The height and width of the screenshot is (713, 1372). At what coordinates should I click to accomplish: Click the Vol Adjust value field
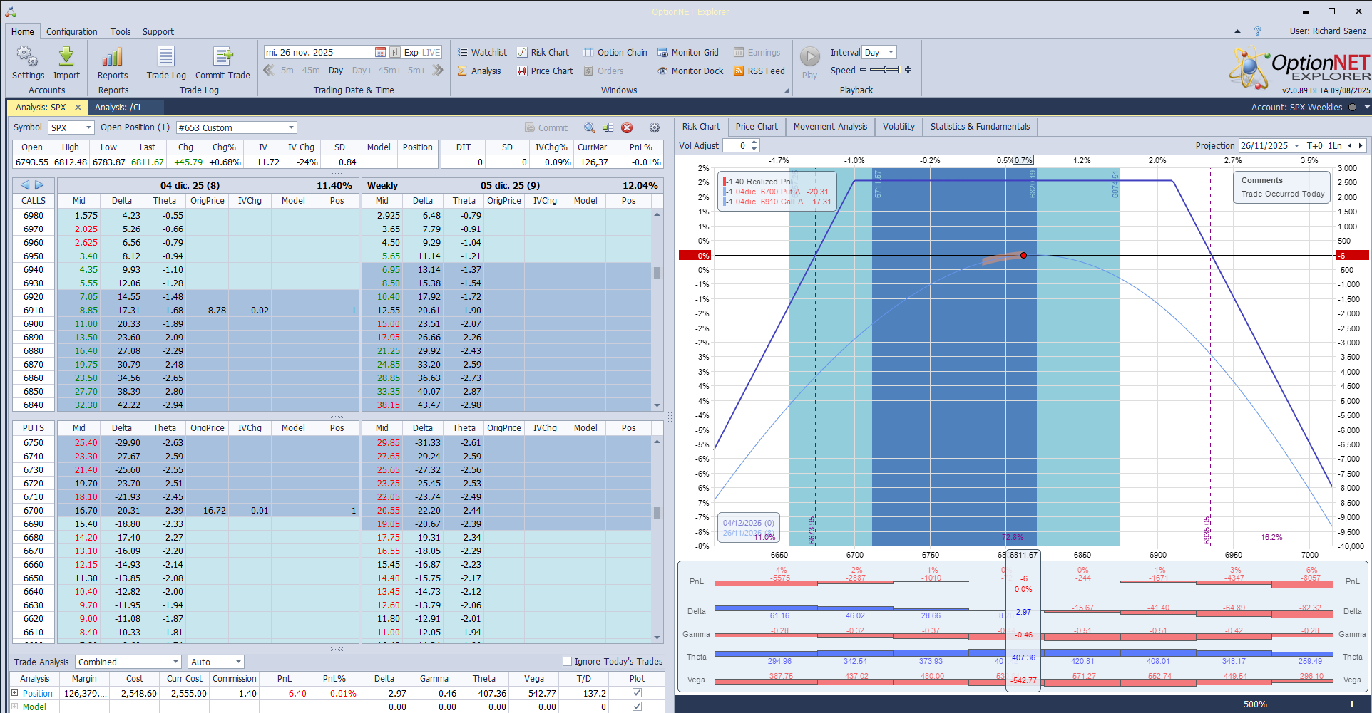tap(736, 145)
